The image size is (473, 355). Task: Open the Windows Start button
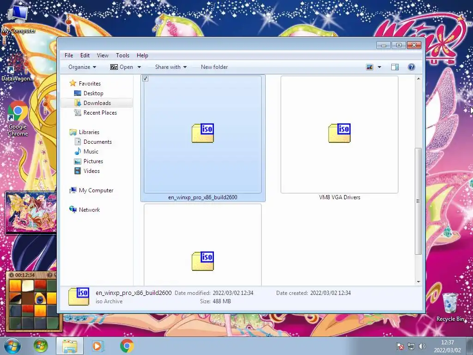[x=12, y=346]
